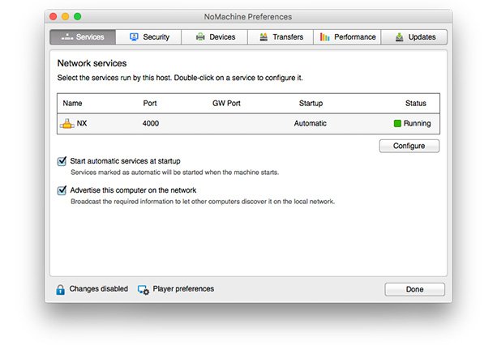
Task: Open the Security tab
Action: 148,37
